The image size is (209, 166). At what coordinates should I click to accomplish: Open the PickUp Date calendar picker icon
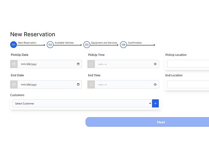[x=78, y=64]
